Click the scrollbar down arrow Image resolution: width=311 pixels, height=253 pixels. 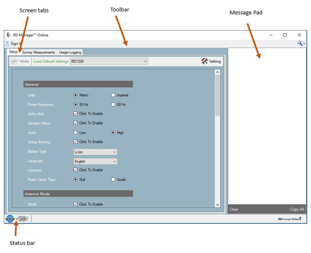217,205
